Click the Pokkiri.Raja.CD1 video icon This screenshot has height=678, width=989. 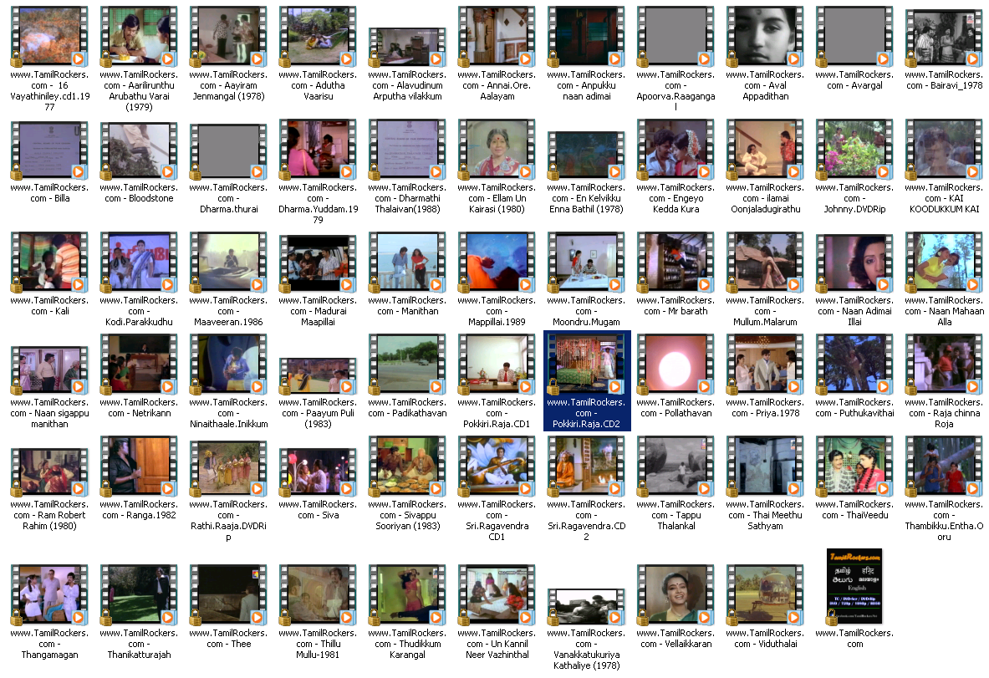(x=497, y=364)
